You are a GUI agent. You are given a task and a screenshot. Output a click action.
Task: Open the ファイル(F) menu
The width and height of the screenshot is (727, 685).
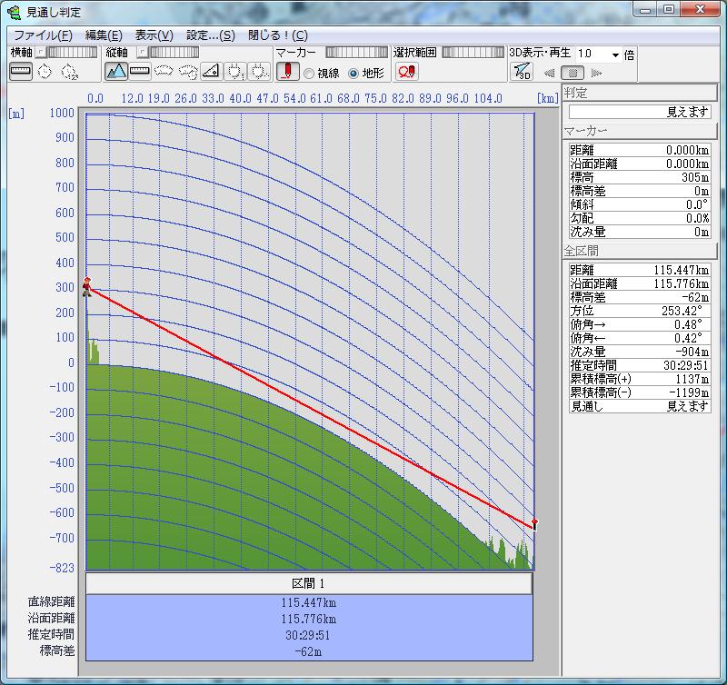point(43,35)
